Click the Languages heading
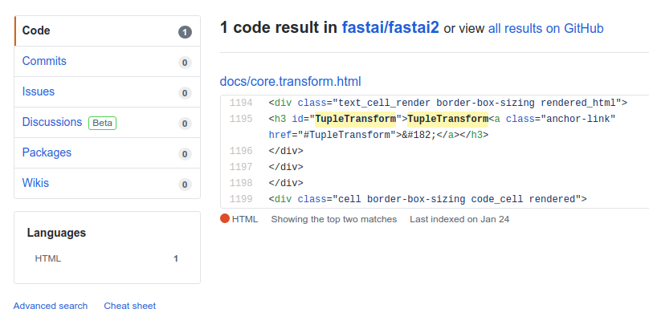The height and width of the screenshot is (325, 649). tap(57, 233)
